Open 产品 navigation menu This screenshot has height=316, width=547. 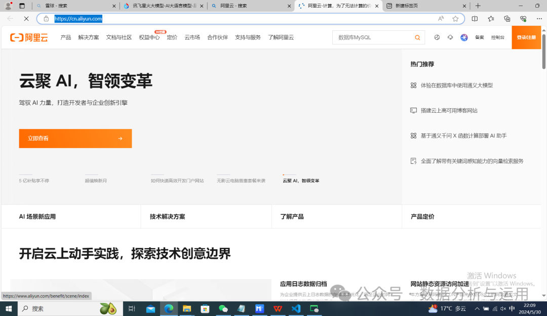(x=65, y=37)
